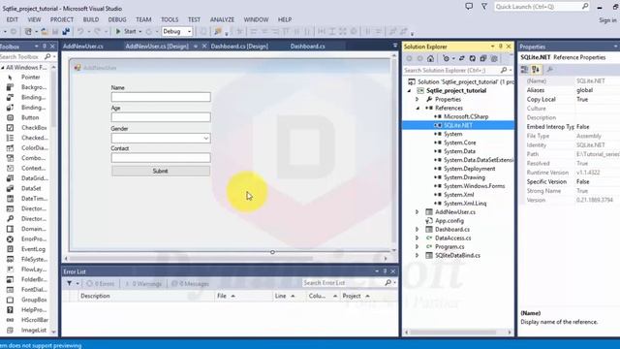Open the Gender combo box dropdown

tap(206, 138)
